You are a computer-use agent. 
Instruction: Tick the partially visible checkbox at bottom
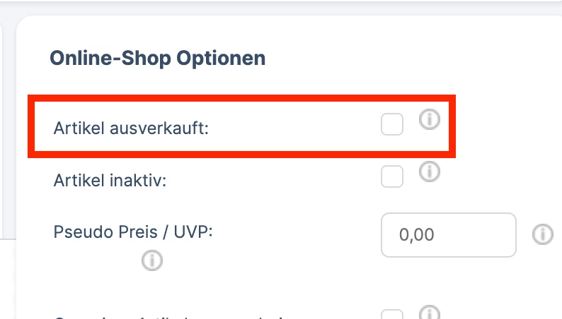coord(391,314)
